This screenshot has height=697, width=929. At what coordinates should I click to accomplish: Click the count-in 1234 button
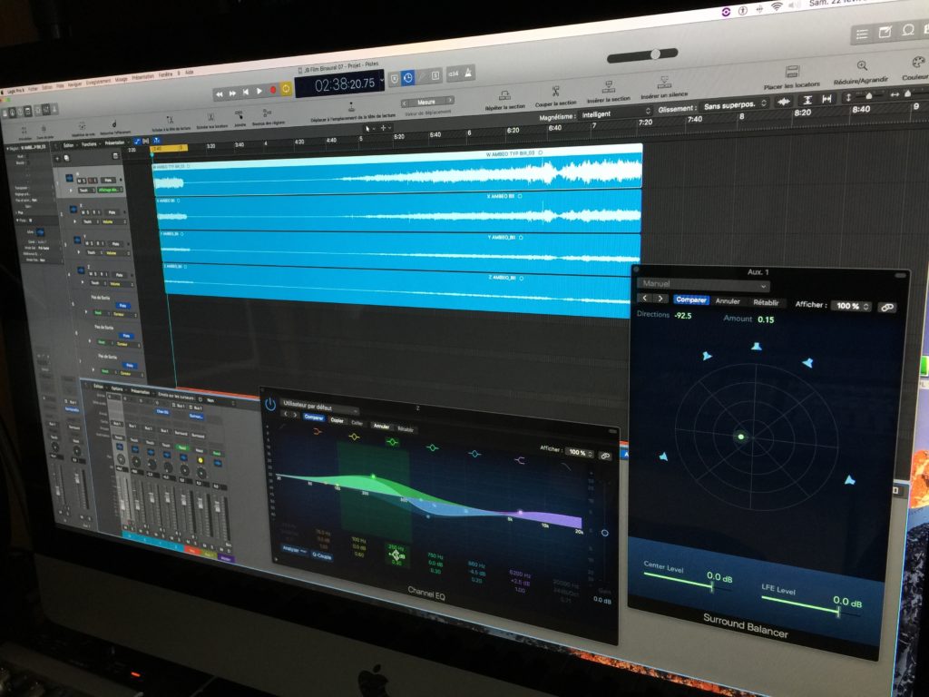tap(454, 74)
